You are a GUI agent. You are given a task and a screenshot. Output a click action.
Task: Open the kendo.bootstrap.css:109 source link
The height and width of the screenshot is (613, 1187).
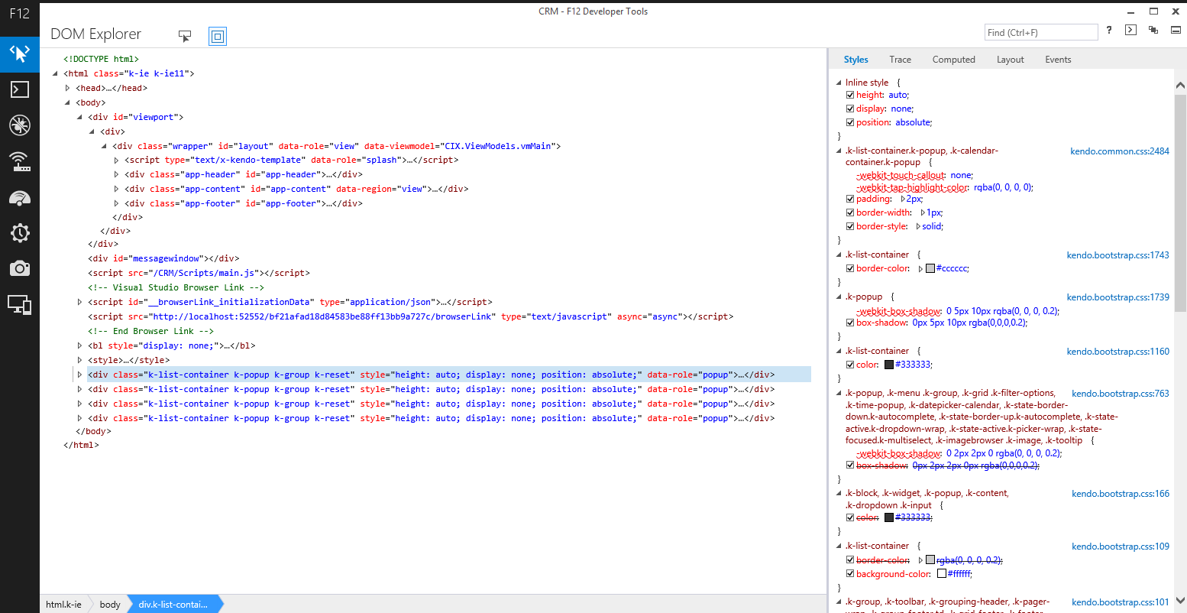click(1120, 547)
